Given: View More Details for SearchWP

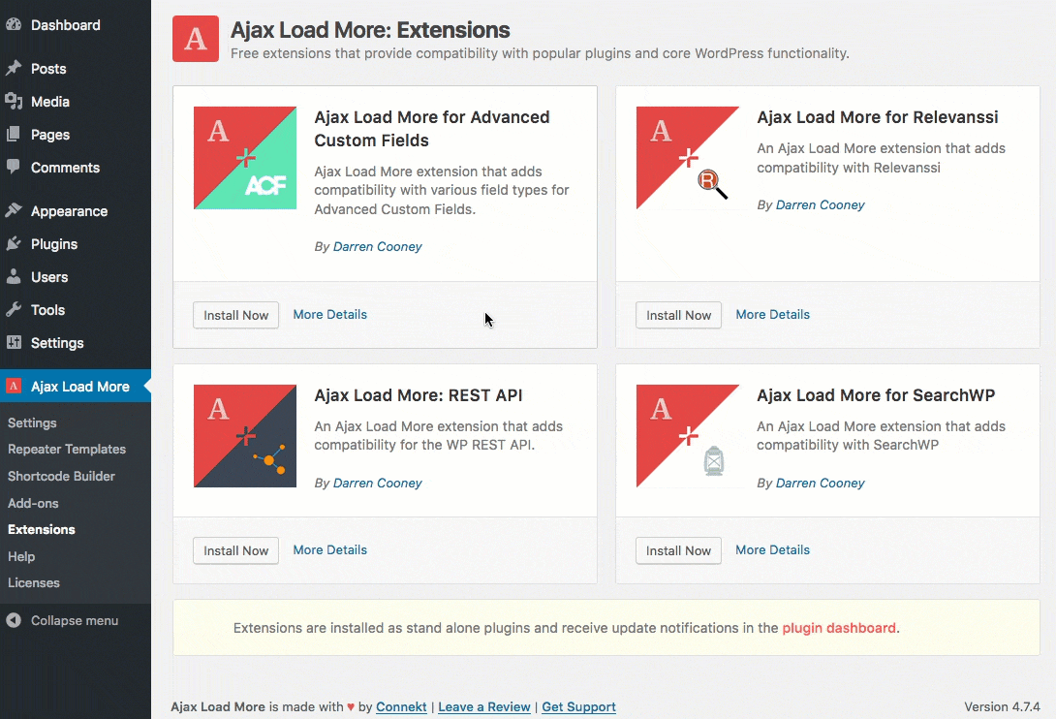Looking at the screenshot, I should (772, 549).
